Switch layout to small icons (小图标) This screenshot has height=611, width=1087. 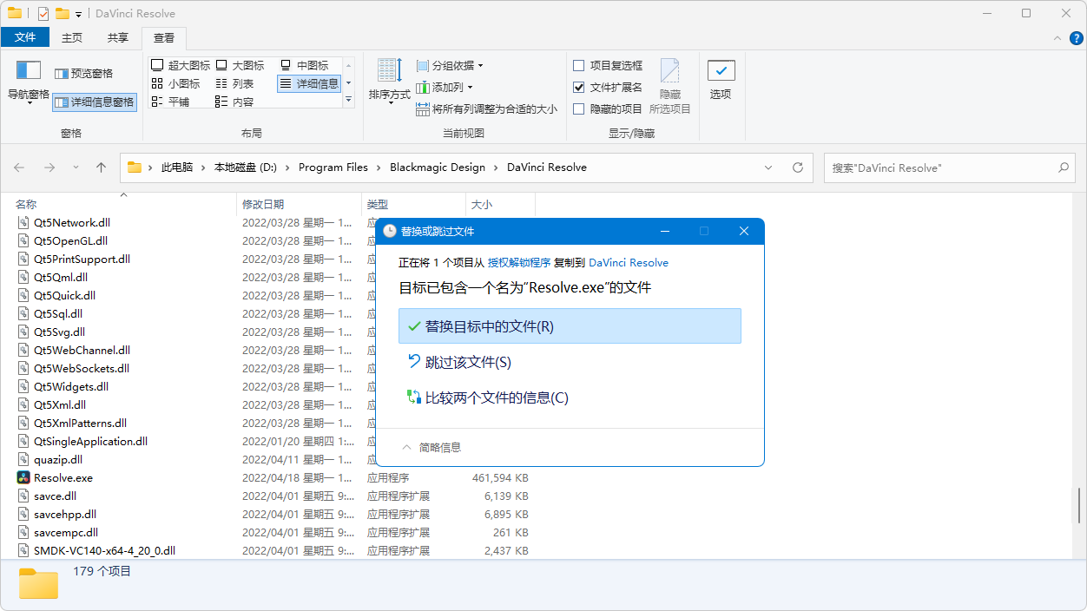175,83
